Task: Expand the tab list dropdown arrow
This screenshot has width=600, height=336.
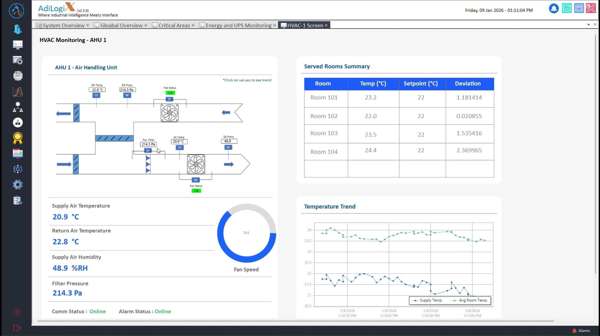Action: pyautogui.click(x=588, y=25)
